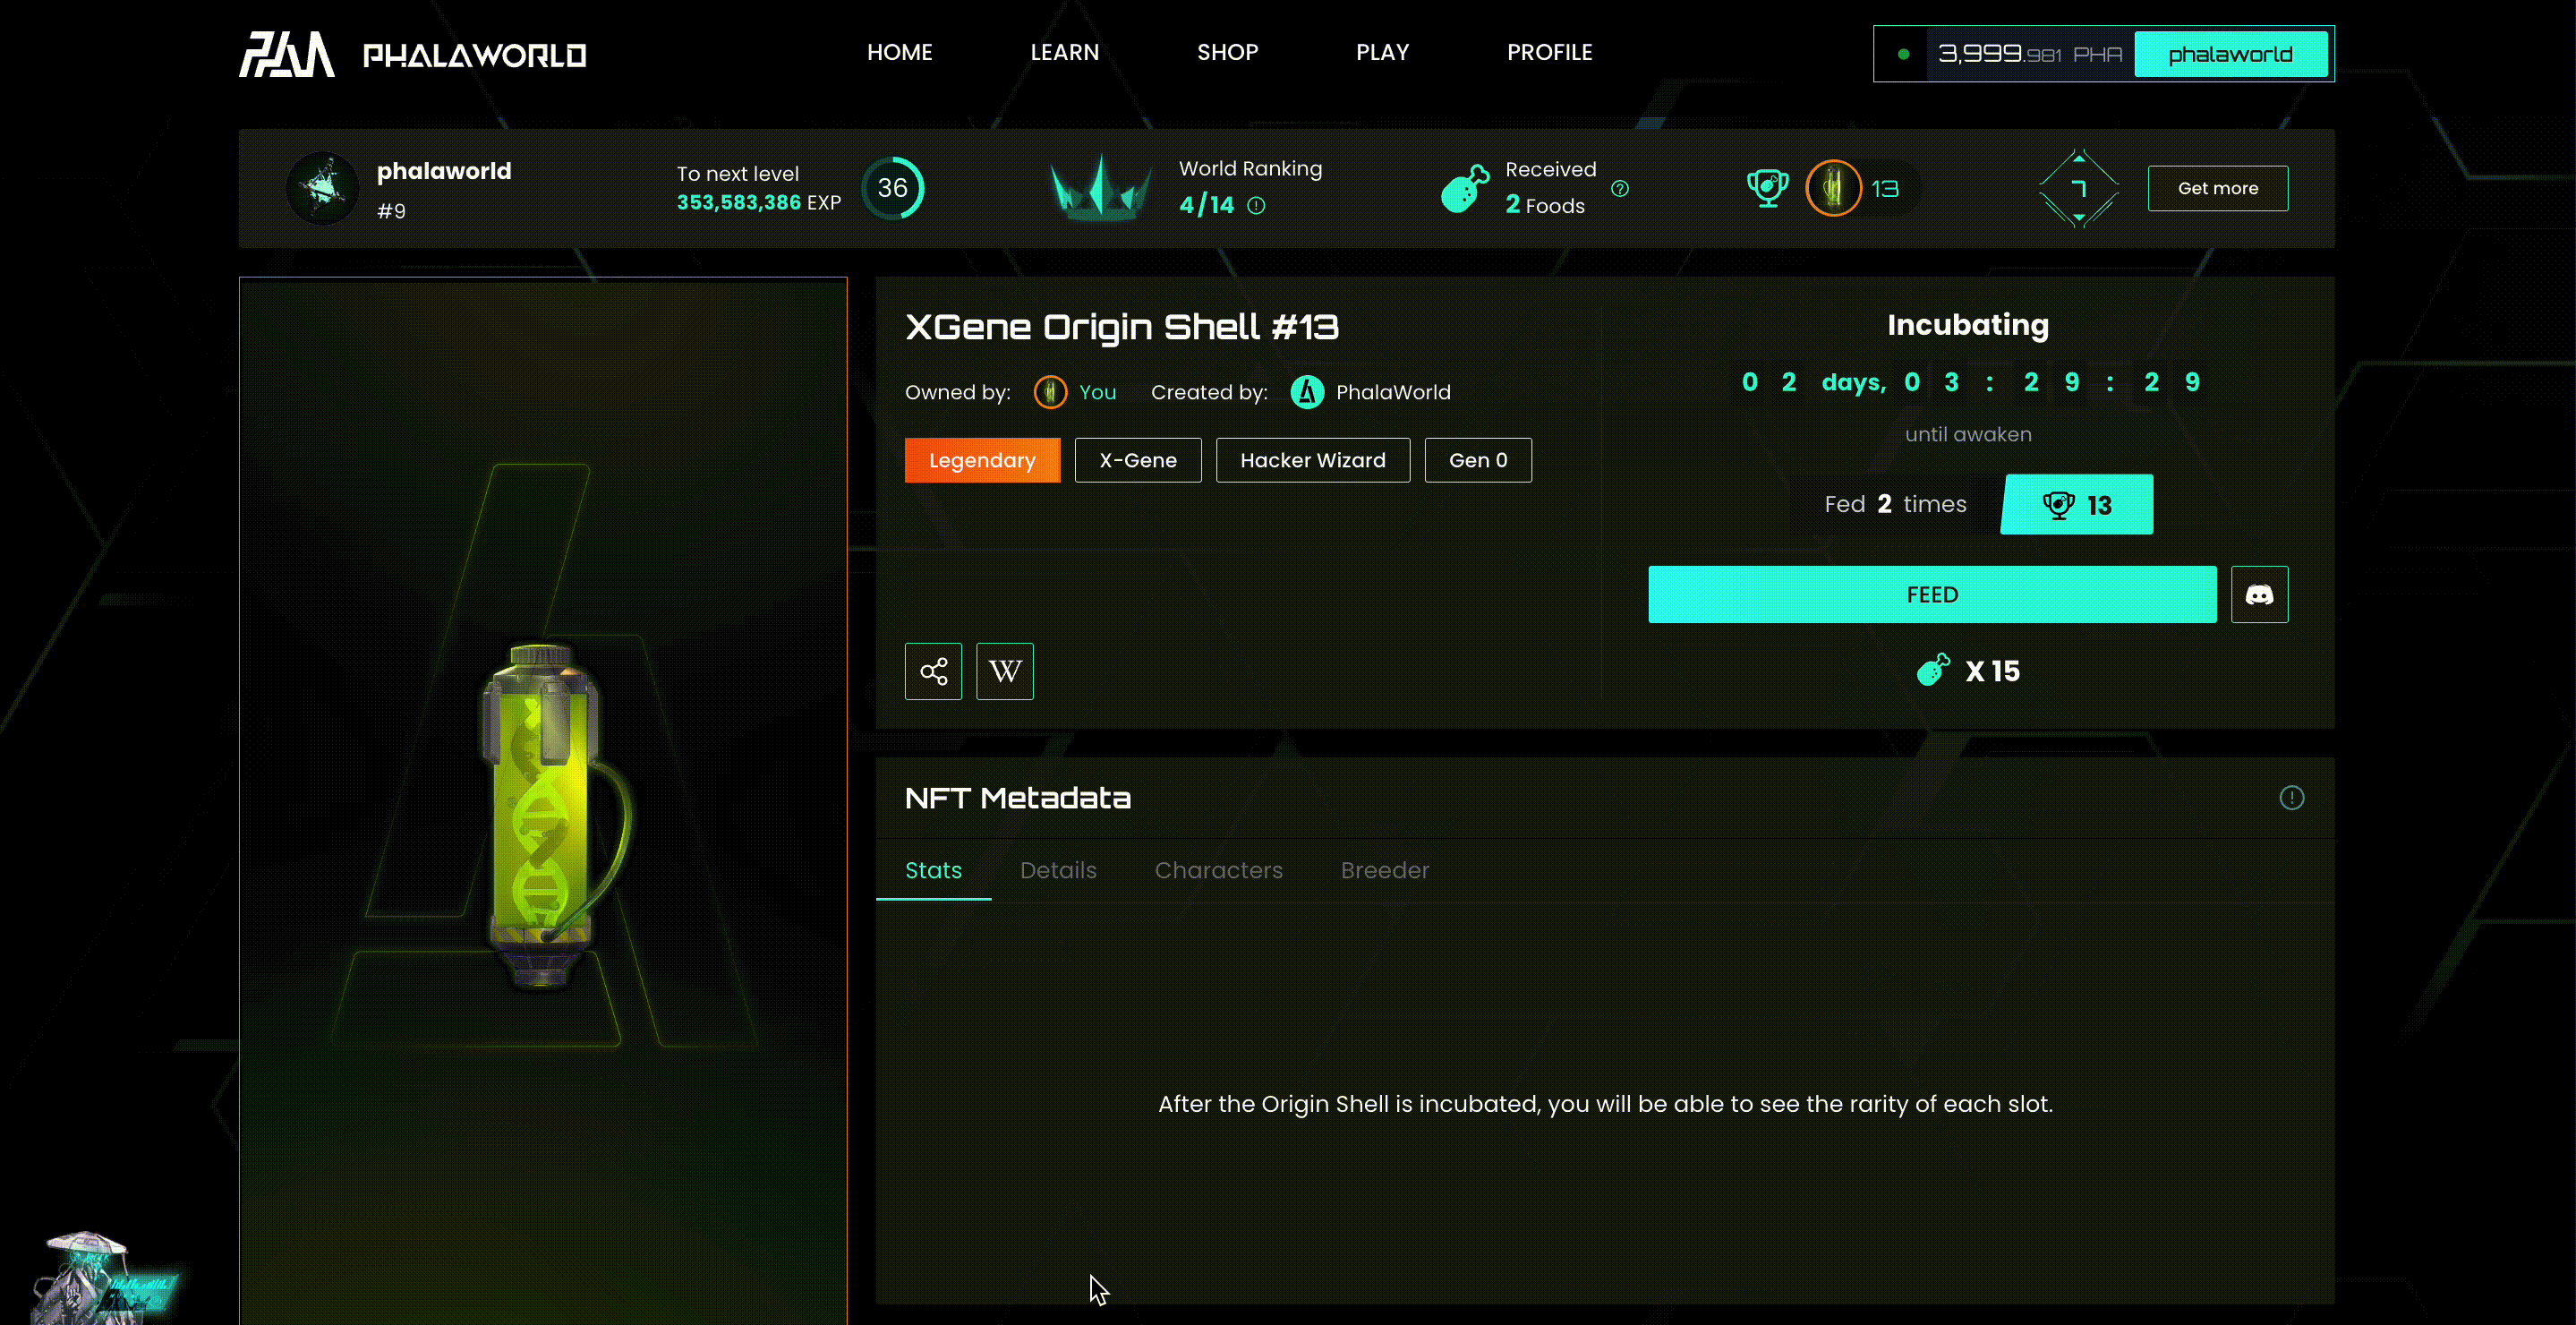The width and height of the screenshot is (2576, 1325).
Task: Click the down arrow on stepper
Action: pos(2079,217)
